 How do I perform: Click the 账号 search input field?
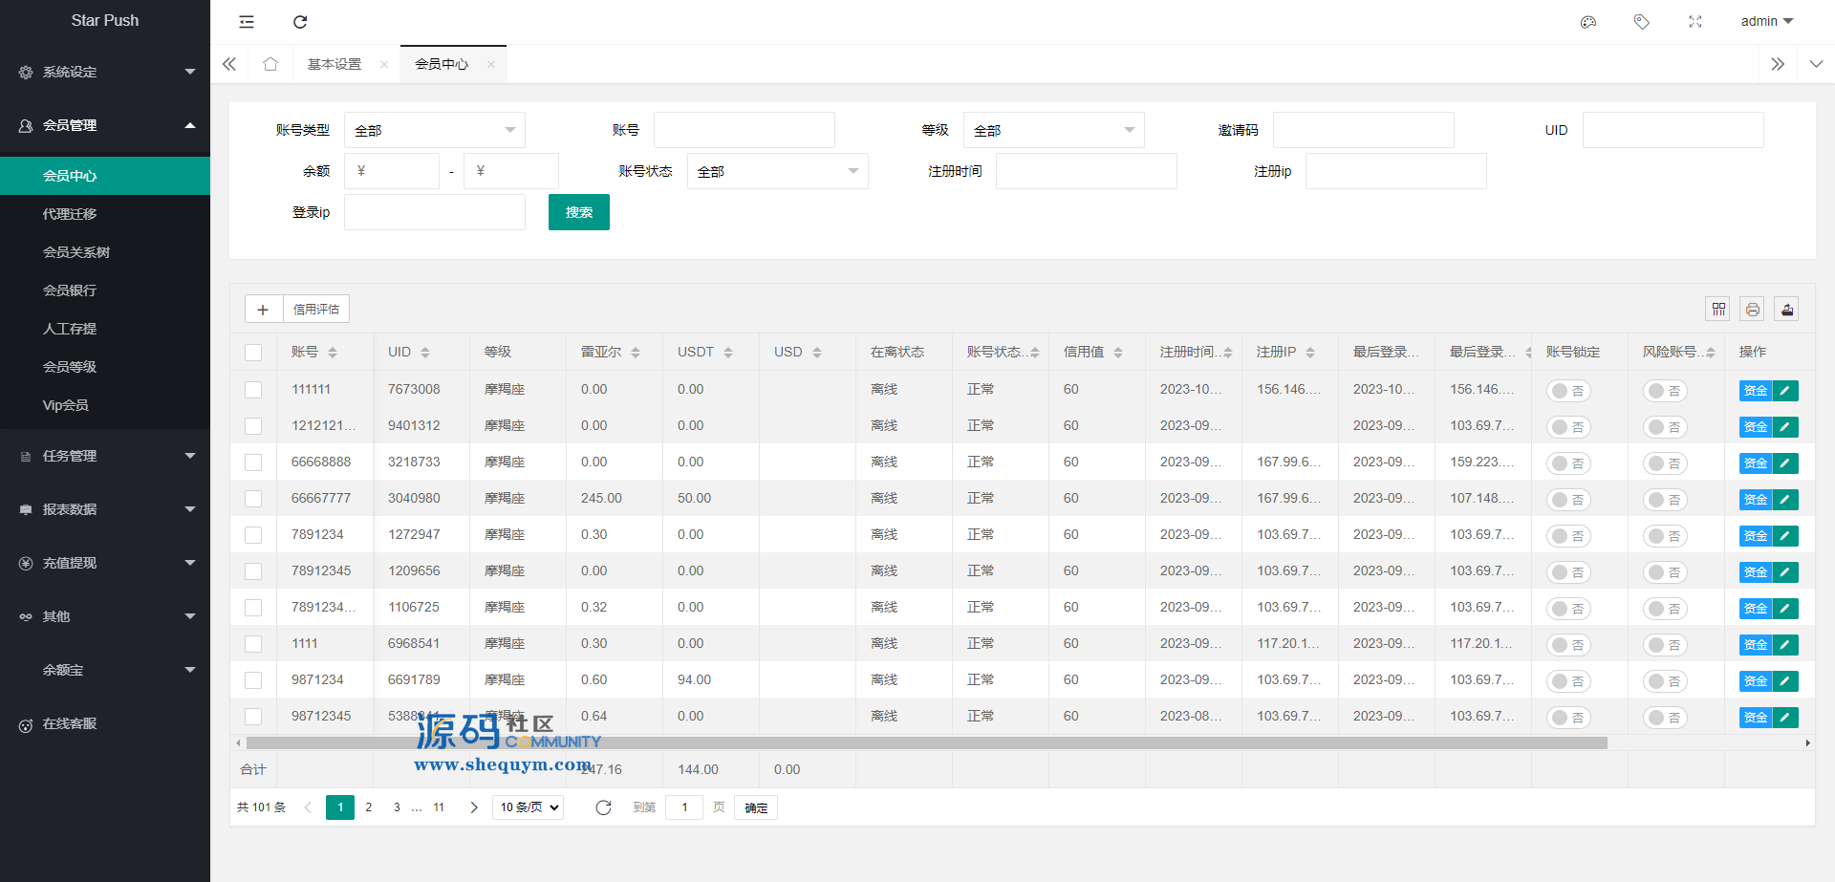coord(745,130)
